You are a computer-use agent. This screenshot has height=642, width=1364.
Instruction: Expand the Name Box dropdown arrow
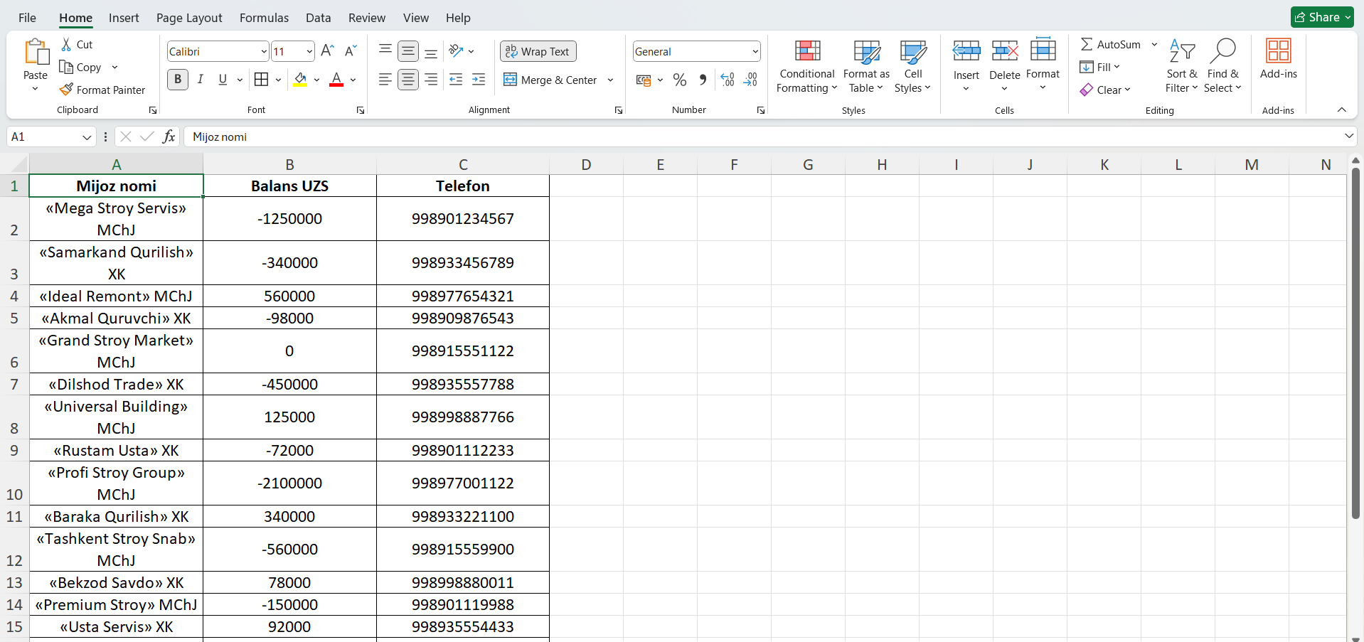tap(87, 137)
